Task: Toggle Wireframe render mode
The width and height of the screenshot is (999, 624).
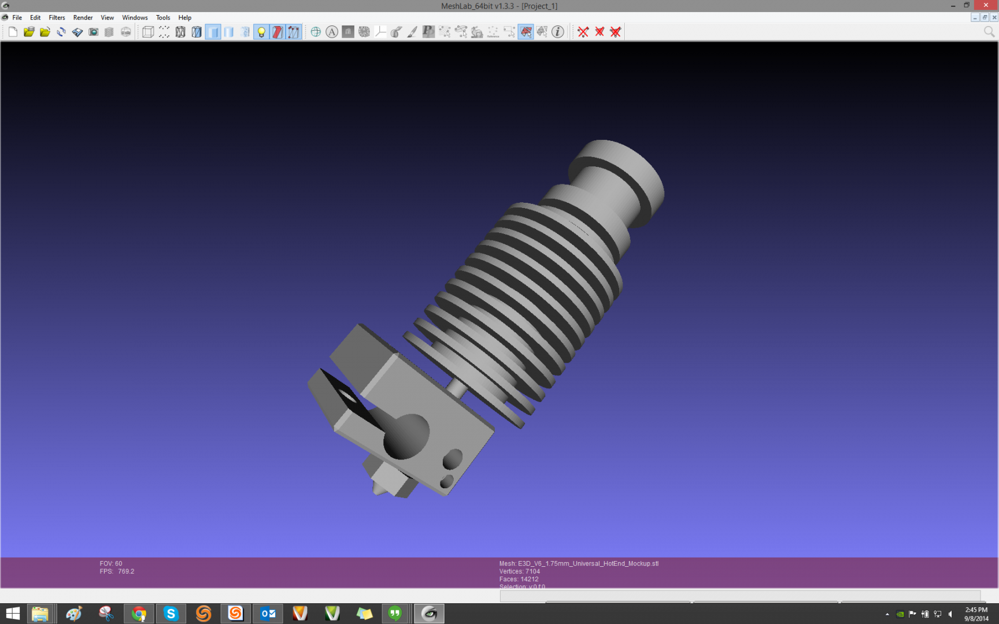Action: 180,32
